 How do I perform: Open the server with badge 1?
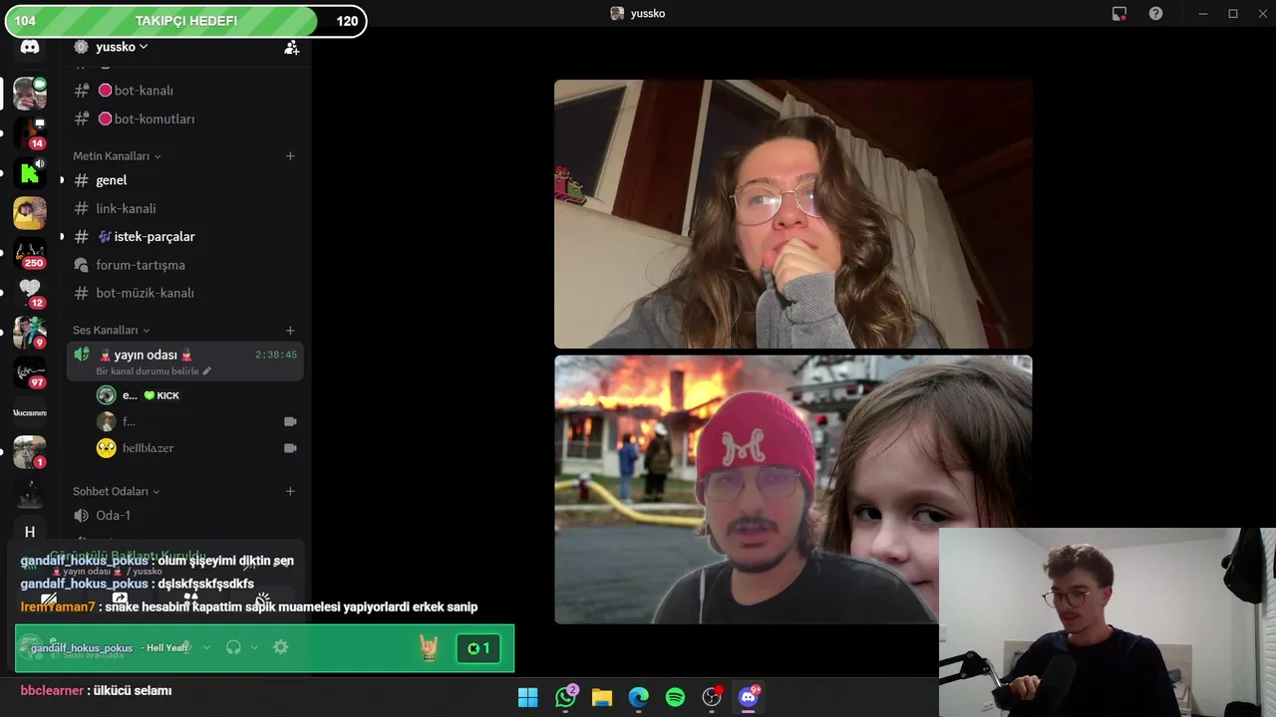click(30, 452)
